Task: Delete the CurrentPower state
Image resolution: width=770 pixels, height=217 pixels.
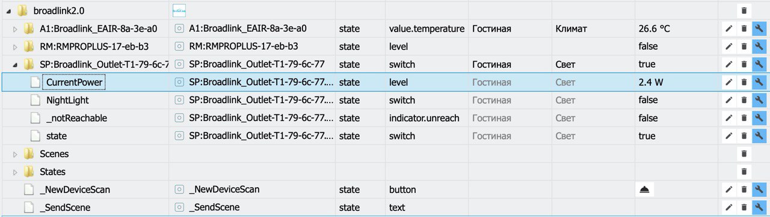Action: coord(744,82)
